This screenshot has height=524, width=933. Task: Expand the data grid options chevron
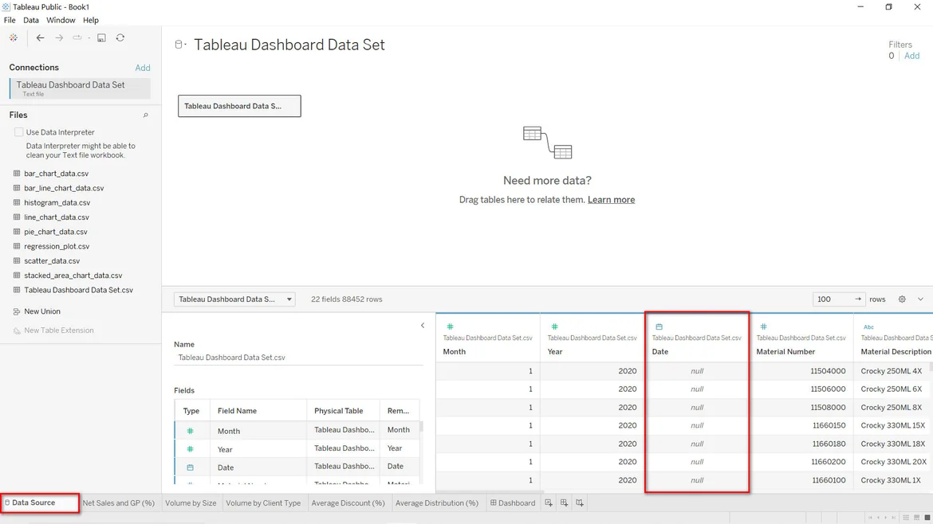coord(920,299)
